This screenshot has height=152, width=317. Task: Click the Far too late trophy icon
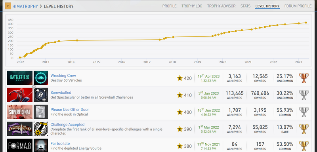[x=41, y=145]
